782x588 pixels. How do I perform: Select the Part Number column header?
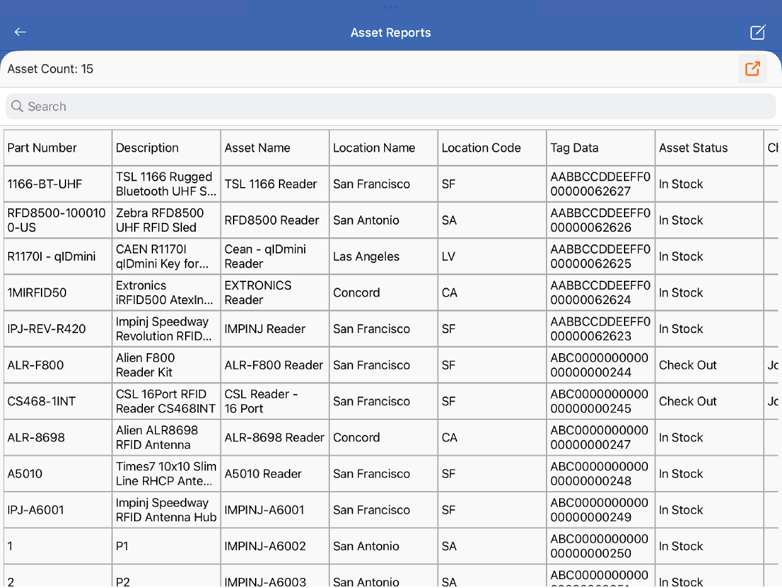[x=42, y=148]
